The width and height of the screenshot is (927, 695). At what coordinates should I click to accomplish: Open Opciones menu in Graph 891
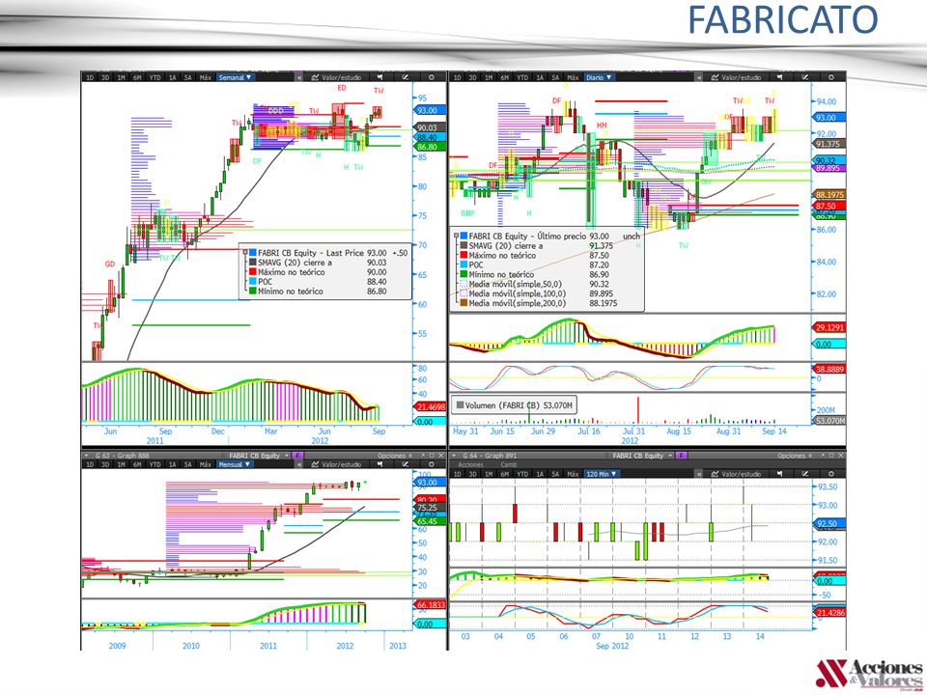point(793,456)
